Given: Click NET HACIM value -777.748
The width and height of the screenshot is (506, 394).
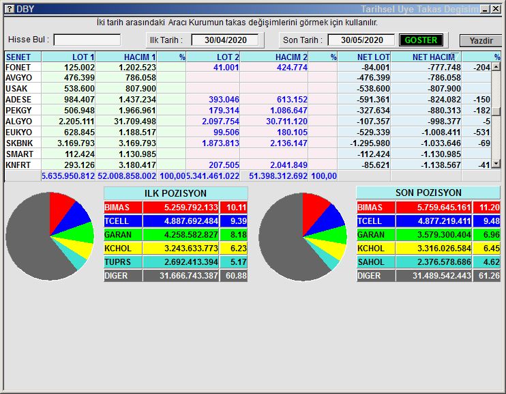Looking at the screenshot, I should (444, 67).
